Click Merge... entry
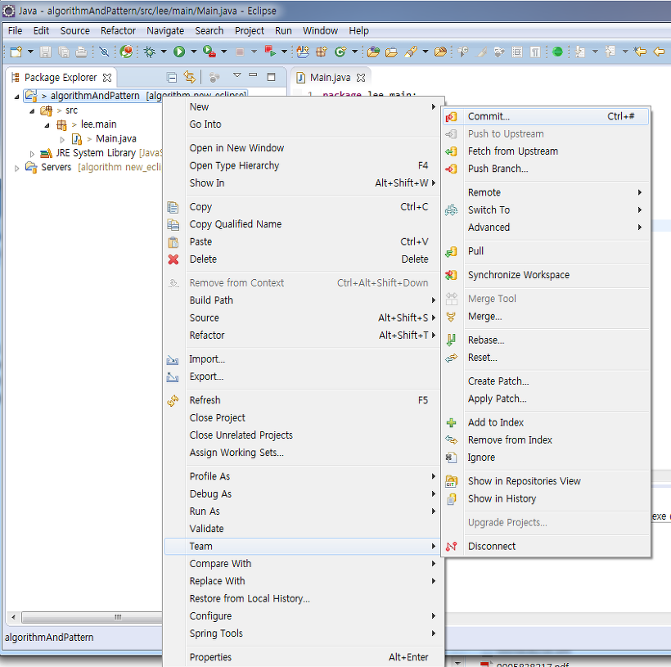This screenshot has width=671, height=667. click(545, 317)
